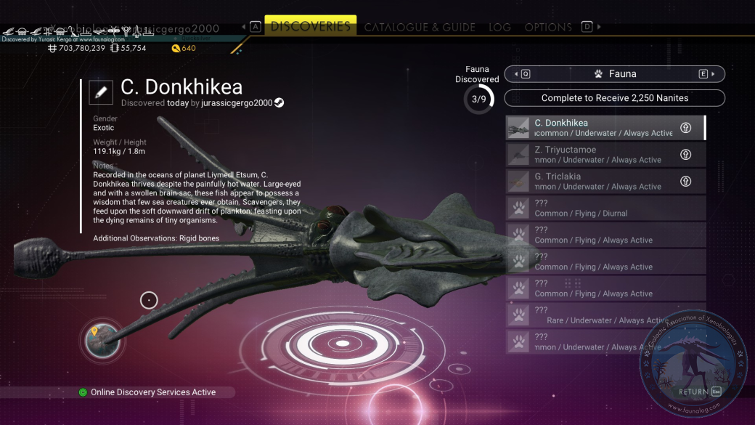This screenshot has width=755, height=425.
Task: Switch to the Log tab
Action: click(x=499, y=27)
